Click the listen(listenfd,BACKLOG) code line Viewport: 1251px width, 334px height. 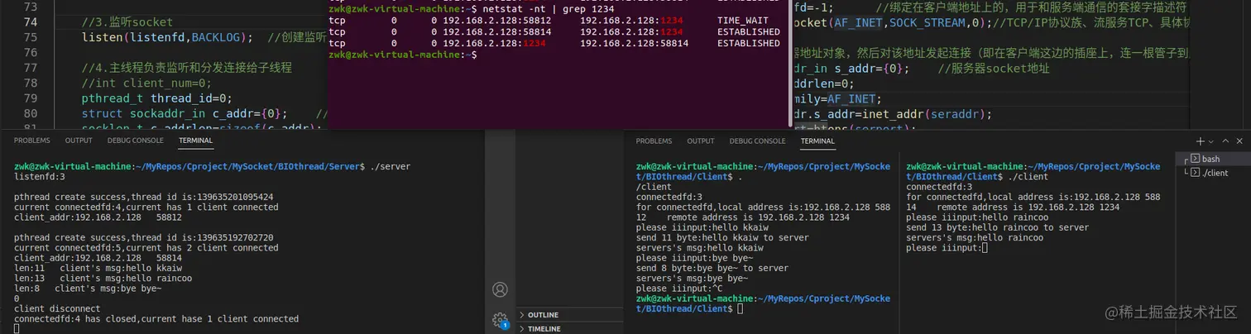pyautogui.click(x=167, y=38)
